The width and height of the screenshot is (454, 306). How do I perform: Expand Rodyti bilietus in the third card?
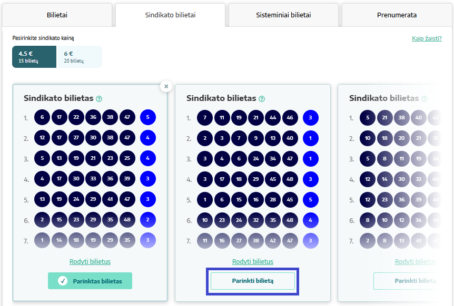point(416,261)
